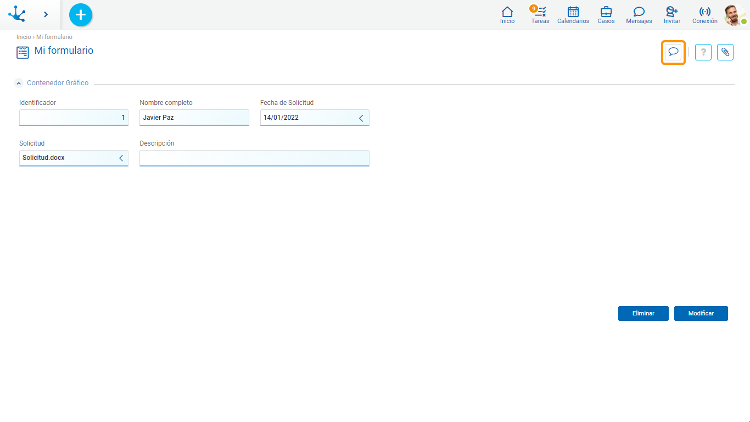750x422 pixels.
Task: Collapse the Contenedor Gráfico section
Action: [x=19, y=84]
